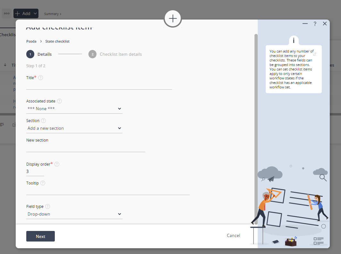Click the Next button
This screenshot has width=341, height=254.
tap(40, 236)
